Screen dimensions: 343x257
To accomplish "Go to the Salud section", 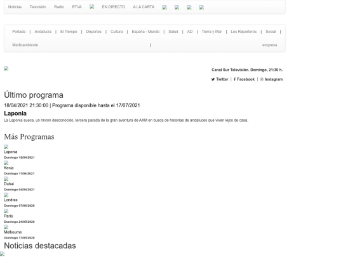I will 173,32.
